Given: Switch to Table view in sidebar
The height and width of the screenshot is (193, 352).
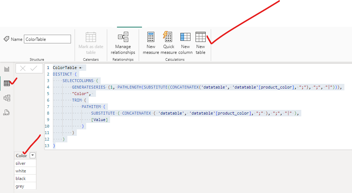Looking at the screenshot, I should click(x=7, y=83).
